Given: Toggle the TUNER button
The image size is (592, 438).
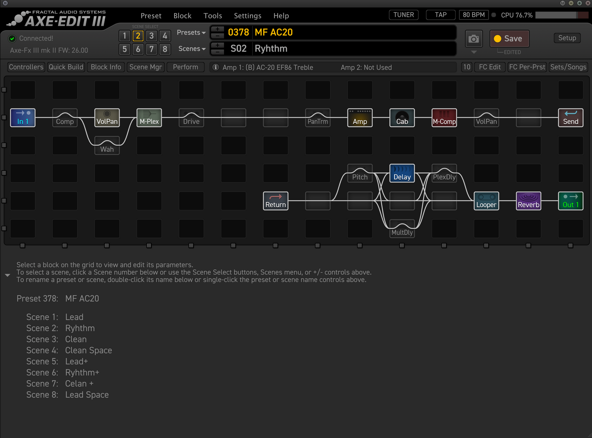Looking at the screenshot, I should (x=404, y=15).
